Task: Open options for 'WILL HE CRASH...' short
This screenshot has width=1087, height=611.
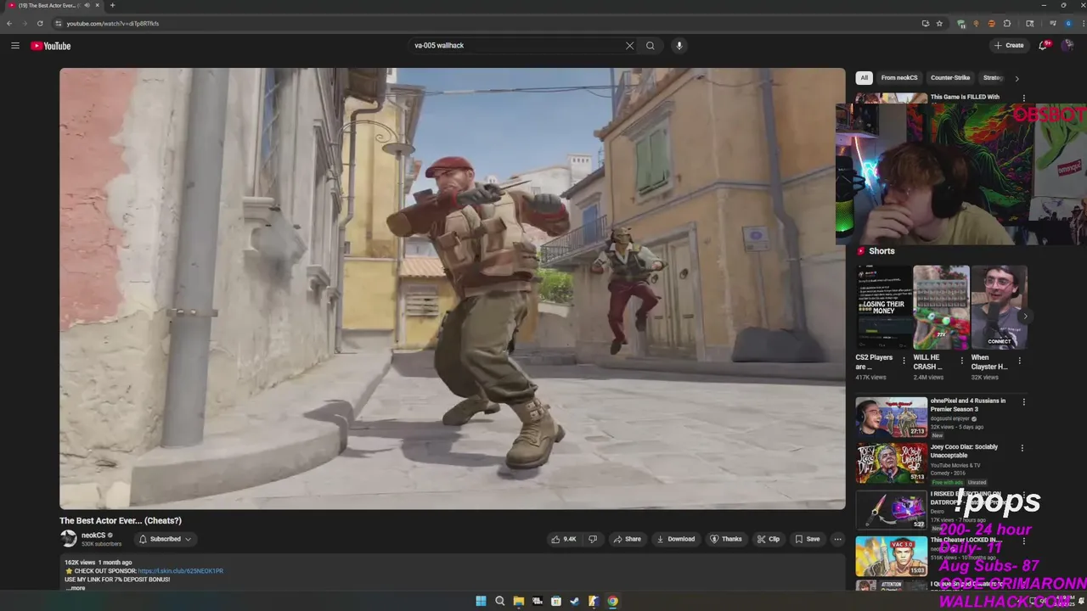Action: point(961,361)
